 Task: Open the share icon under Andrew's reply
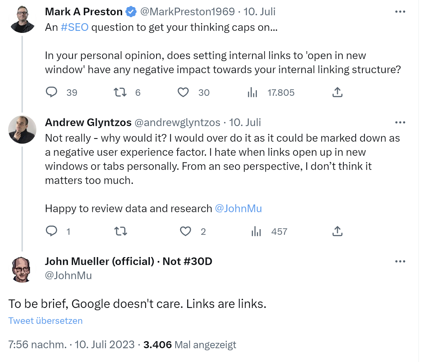coord(338,231)
